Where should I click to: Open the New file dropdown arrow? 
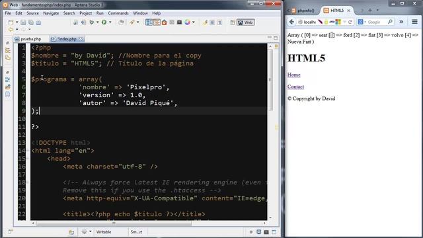17,22
